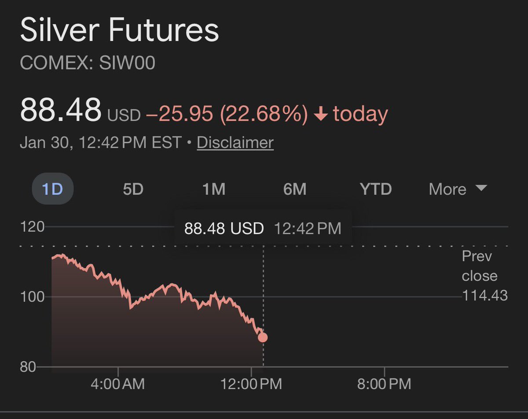The height and width of the screenshot is (419, 528).
Task: Select the YTD range tab
Action: [375, 189]
